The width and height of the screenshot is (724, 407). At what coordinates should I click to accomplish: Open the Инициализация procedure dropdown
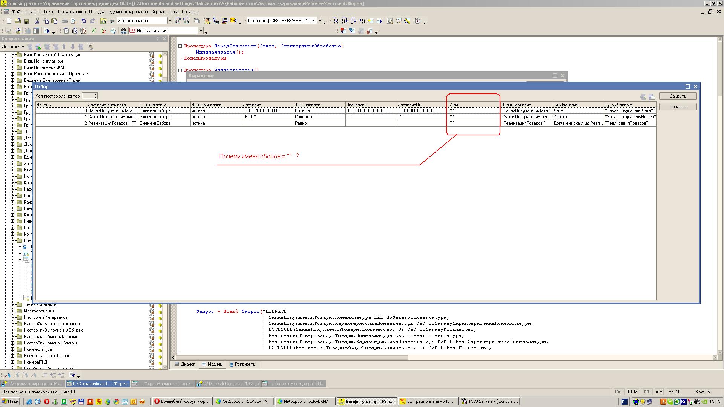(x=201, y=31)
